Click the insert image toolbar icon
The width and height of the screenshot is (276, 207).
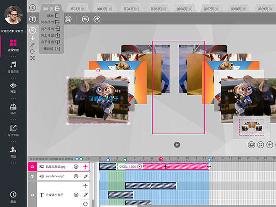tap(68, 19)
